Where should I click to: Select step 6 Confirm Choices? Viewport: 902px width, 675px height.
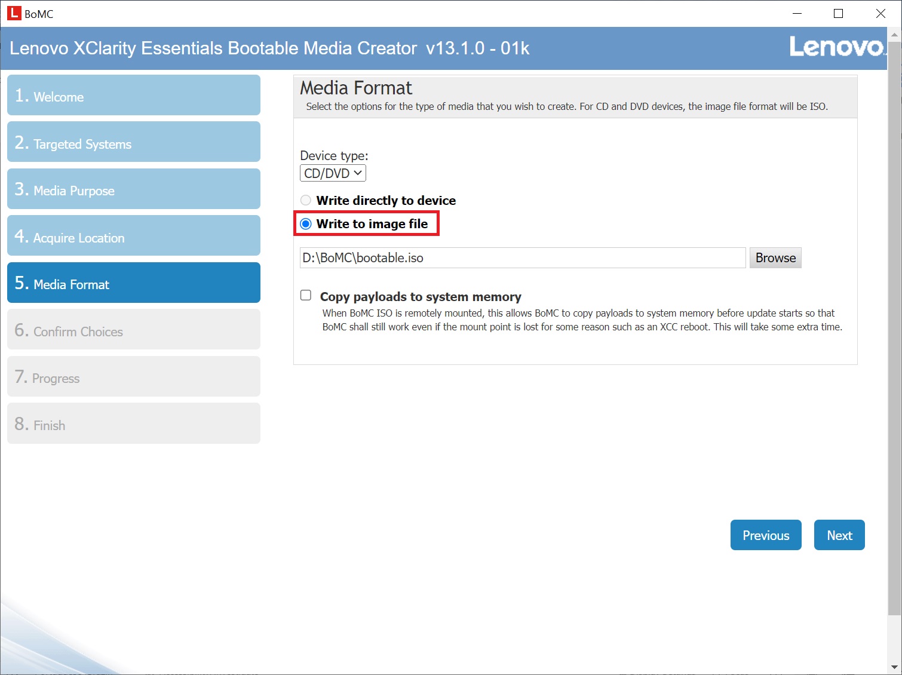[x=134, y=329]
